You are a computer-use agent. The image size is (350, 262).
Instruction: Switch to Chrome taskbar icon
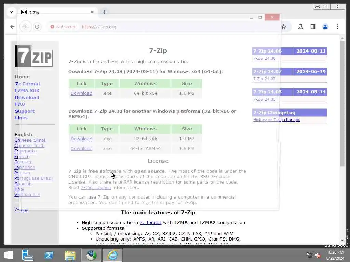[91, 255]
